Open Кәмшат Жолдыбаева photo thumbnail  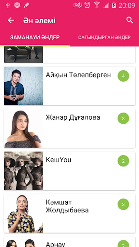pos(23,213)
